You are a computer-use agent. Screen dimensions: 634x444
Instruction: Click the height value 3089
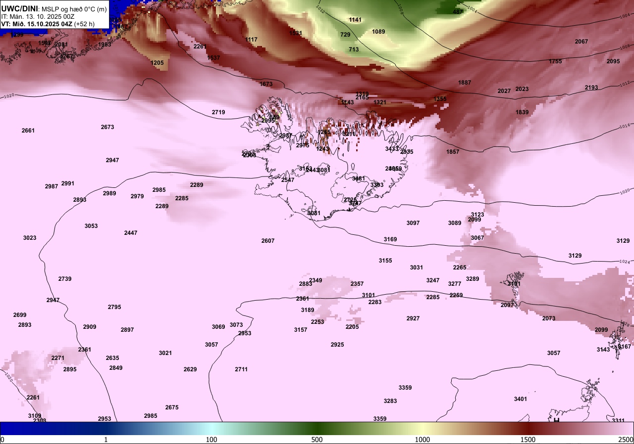coord(455,223)
